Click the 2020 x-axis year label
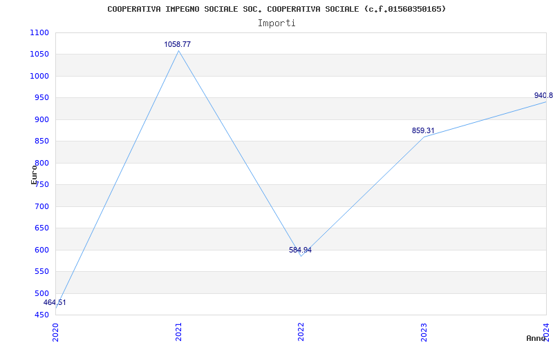The width and height of the screenshot is (553, 345). tap(56, 332)
